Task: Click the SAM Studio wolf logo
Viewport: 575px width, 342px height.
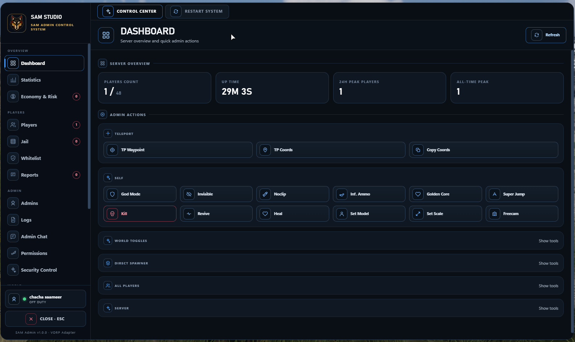Action: click(17, 23)
